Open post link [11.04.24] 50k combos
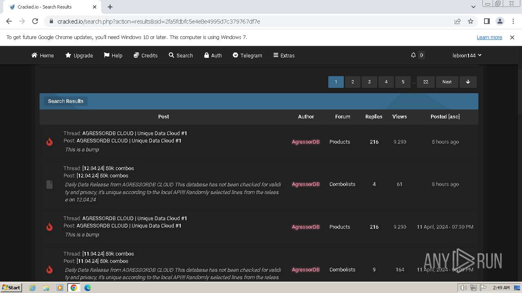Image resolution: width=522 pixels, height=293 pixels. coord(102,261)
